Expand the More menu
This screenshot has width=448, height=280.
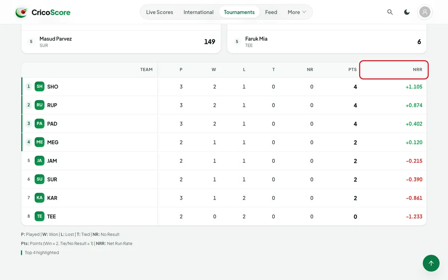tap(297, 12)
